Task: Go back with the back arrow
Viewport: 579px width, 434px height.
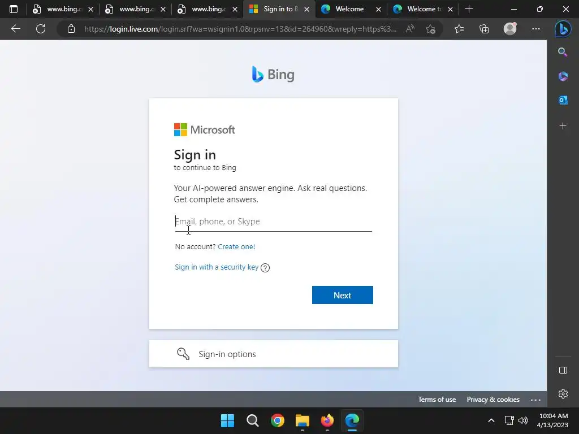Action: tap(15, 29)
